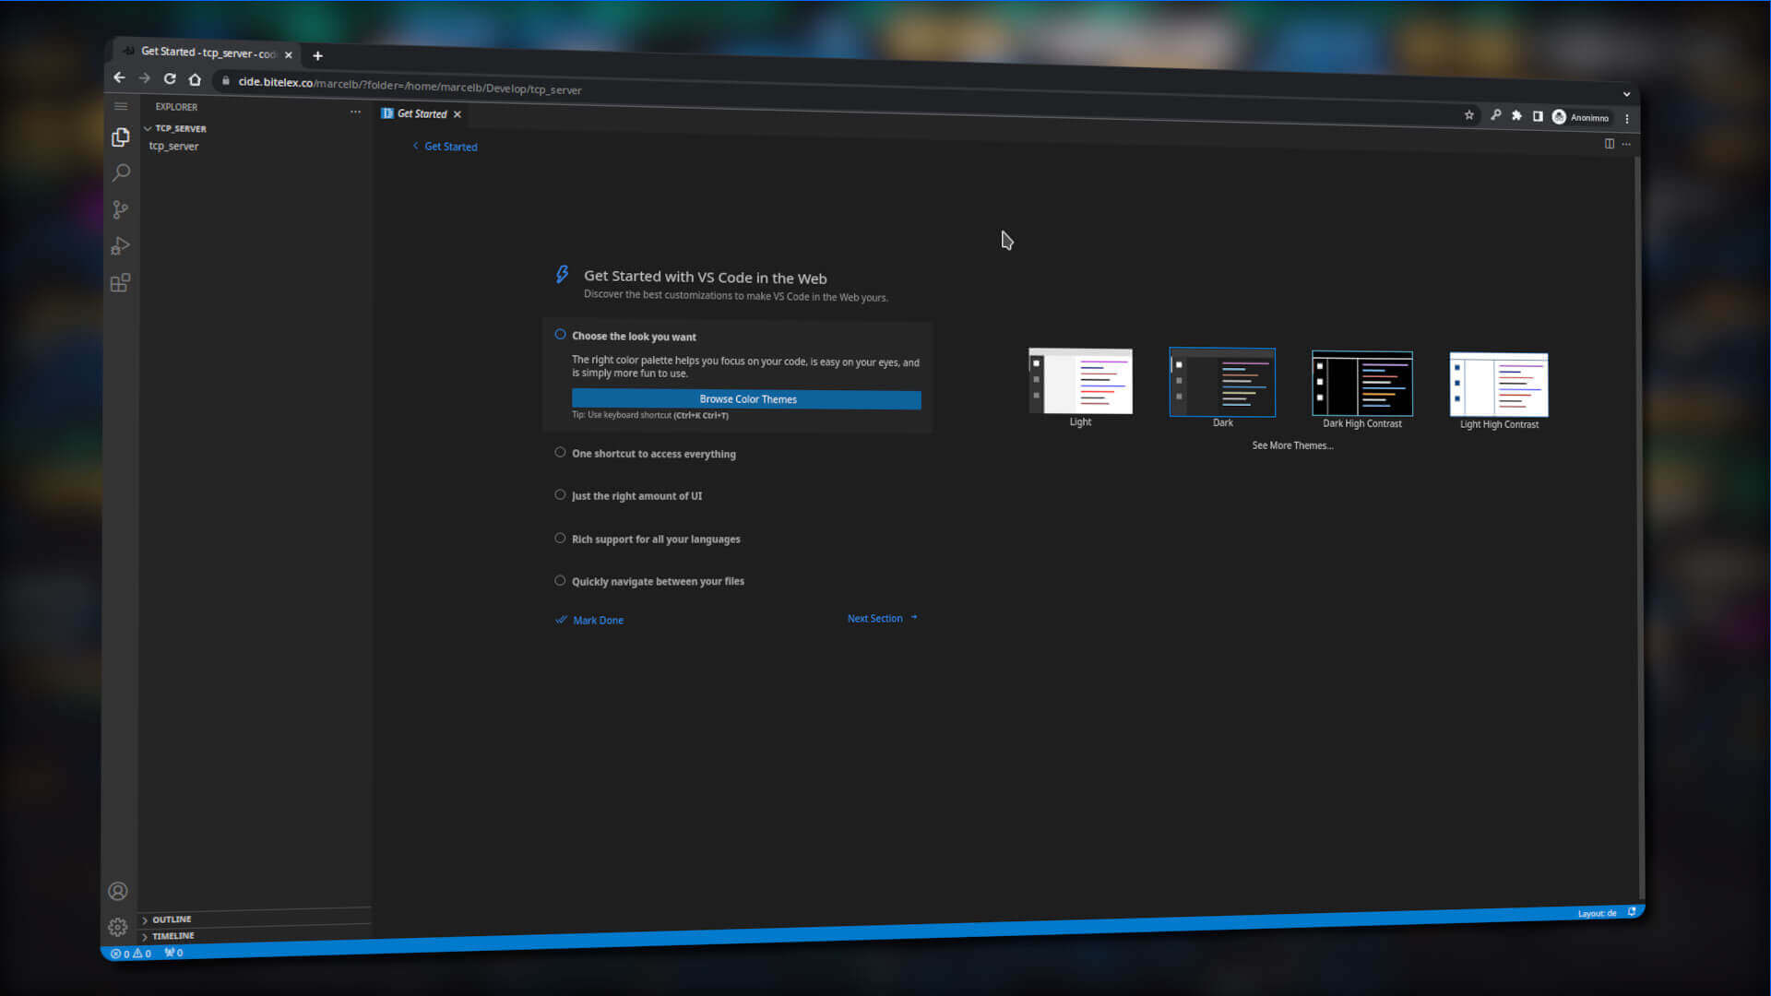The image size is (1771, 996).
Task: Click browser forward arrow
Action: tap(144, 78)
